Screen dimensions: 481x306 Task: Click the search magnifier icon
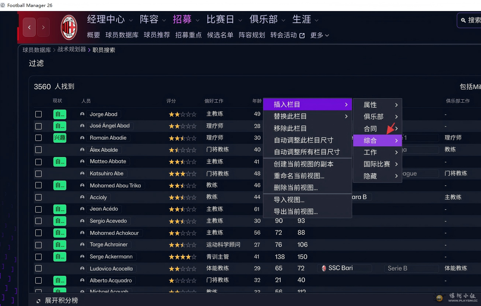(x=463, y=21)
